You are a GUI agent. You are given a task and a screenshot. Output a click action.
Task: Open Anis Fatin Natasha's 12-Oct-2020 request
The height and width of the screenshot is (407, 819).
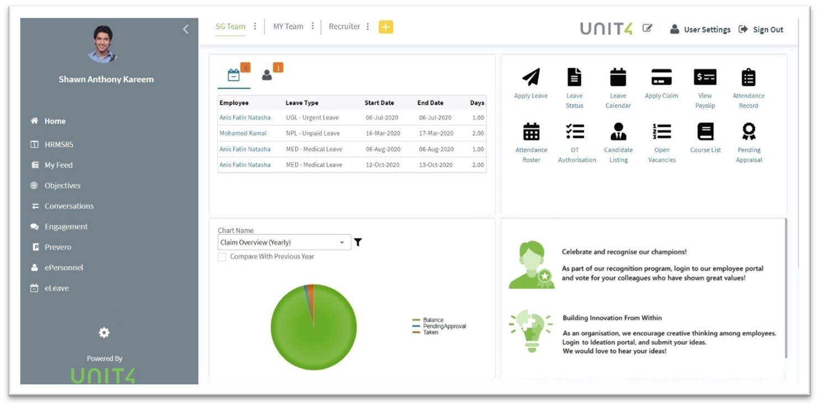245,164
